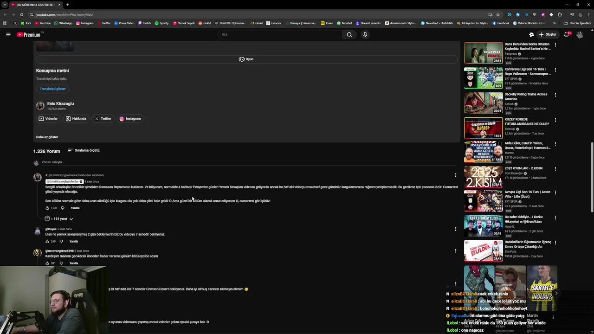The image size is (594, 334).
Task: Dislike the @Osyos comment
Action: click(x=61, y=241)
